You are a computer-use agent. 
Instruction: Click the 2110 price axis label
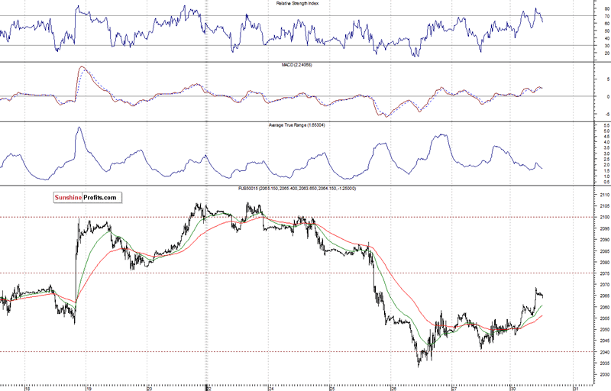click(x=605, y=195)
